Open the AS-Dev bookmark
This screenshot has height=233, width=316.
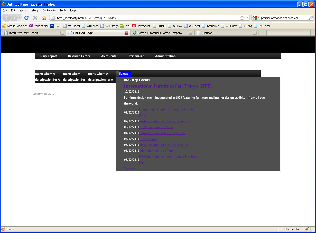175,26
